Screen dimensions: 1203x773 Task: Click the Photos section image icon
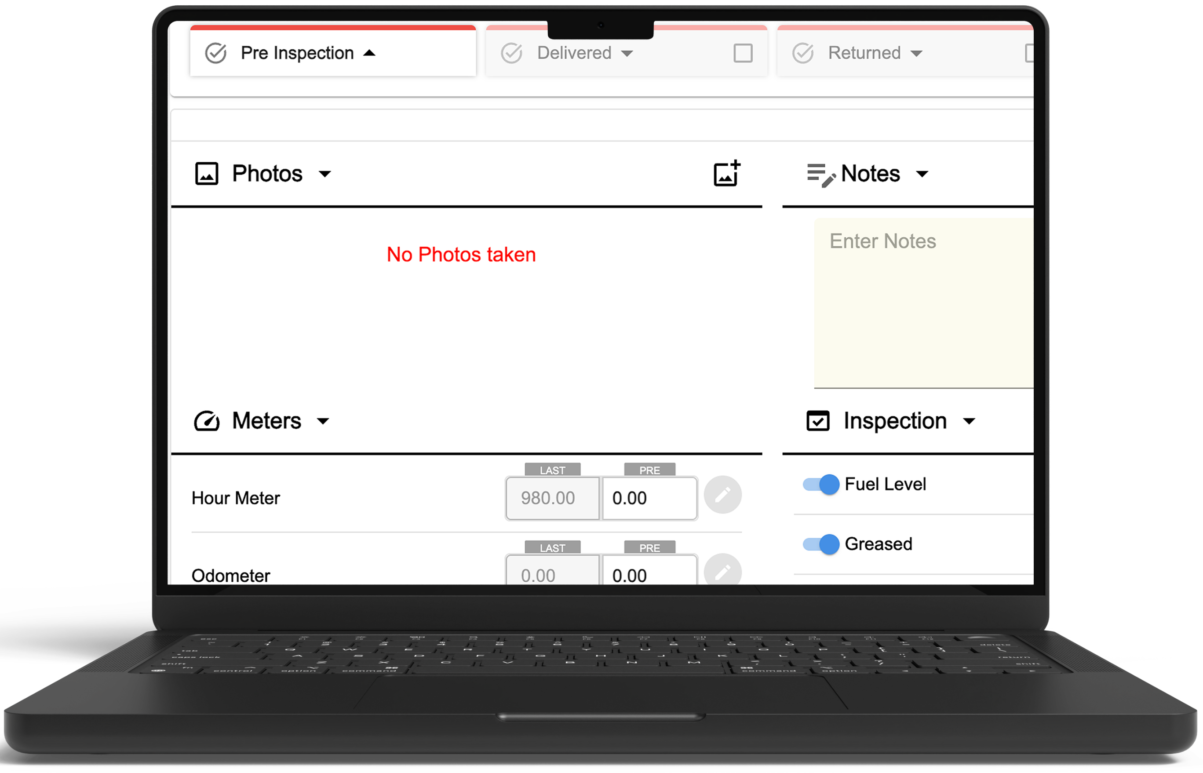[x=206, y=173]
